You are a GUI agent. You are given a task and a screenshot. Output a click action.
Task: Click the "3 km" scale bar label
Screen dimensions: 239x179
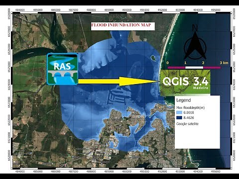[224, 63]
